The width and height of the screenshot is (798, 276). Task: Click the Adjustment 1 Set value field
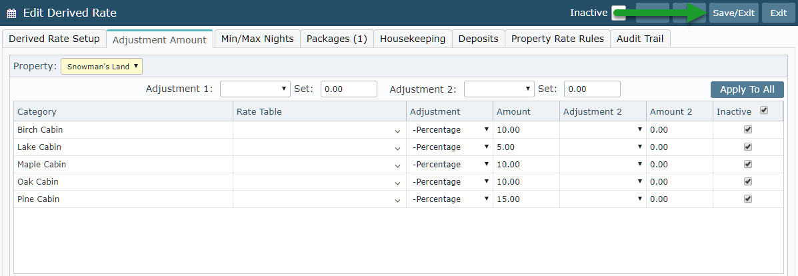(349, 89)
